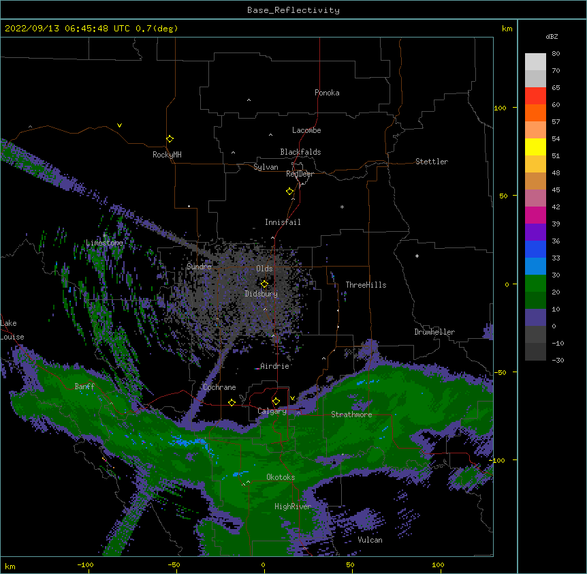The height and width of the screenshot is (574, 587).
Task: Click the red swatch in the dBZ legend
Action: pos(535,96)
